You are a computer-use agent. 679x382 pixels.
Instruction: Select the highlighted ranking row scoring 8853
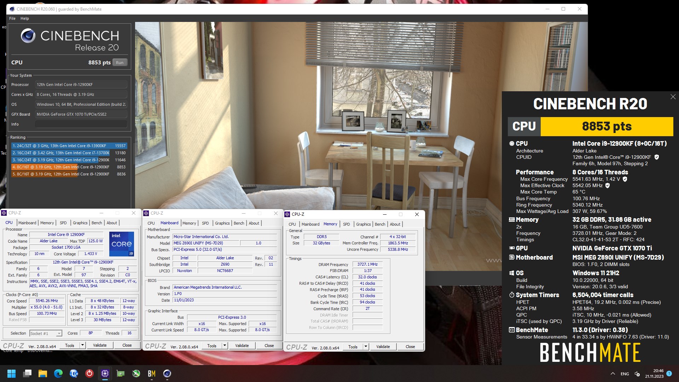69,167
